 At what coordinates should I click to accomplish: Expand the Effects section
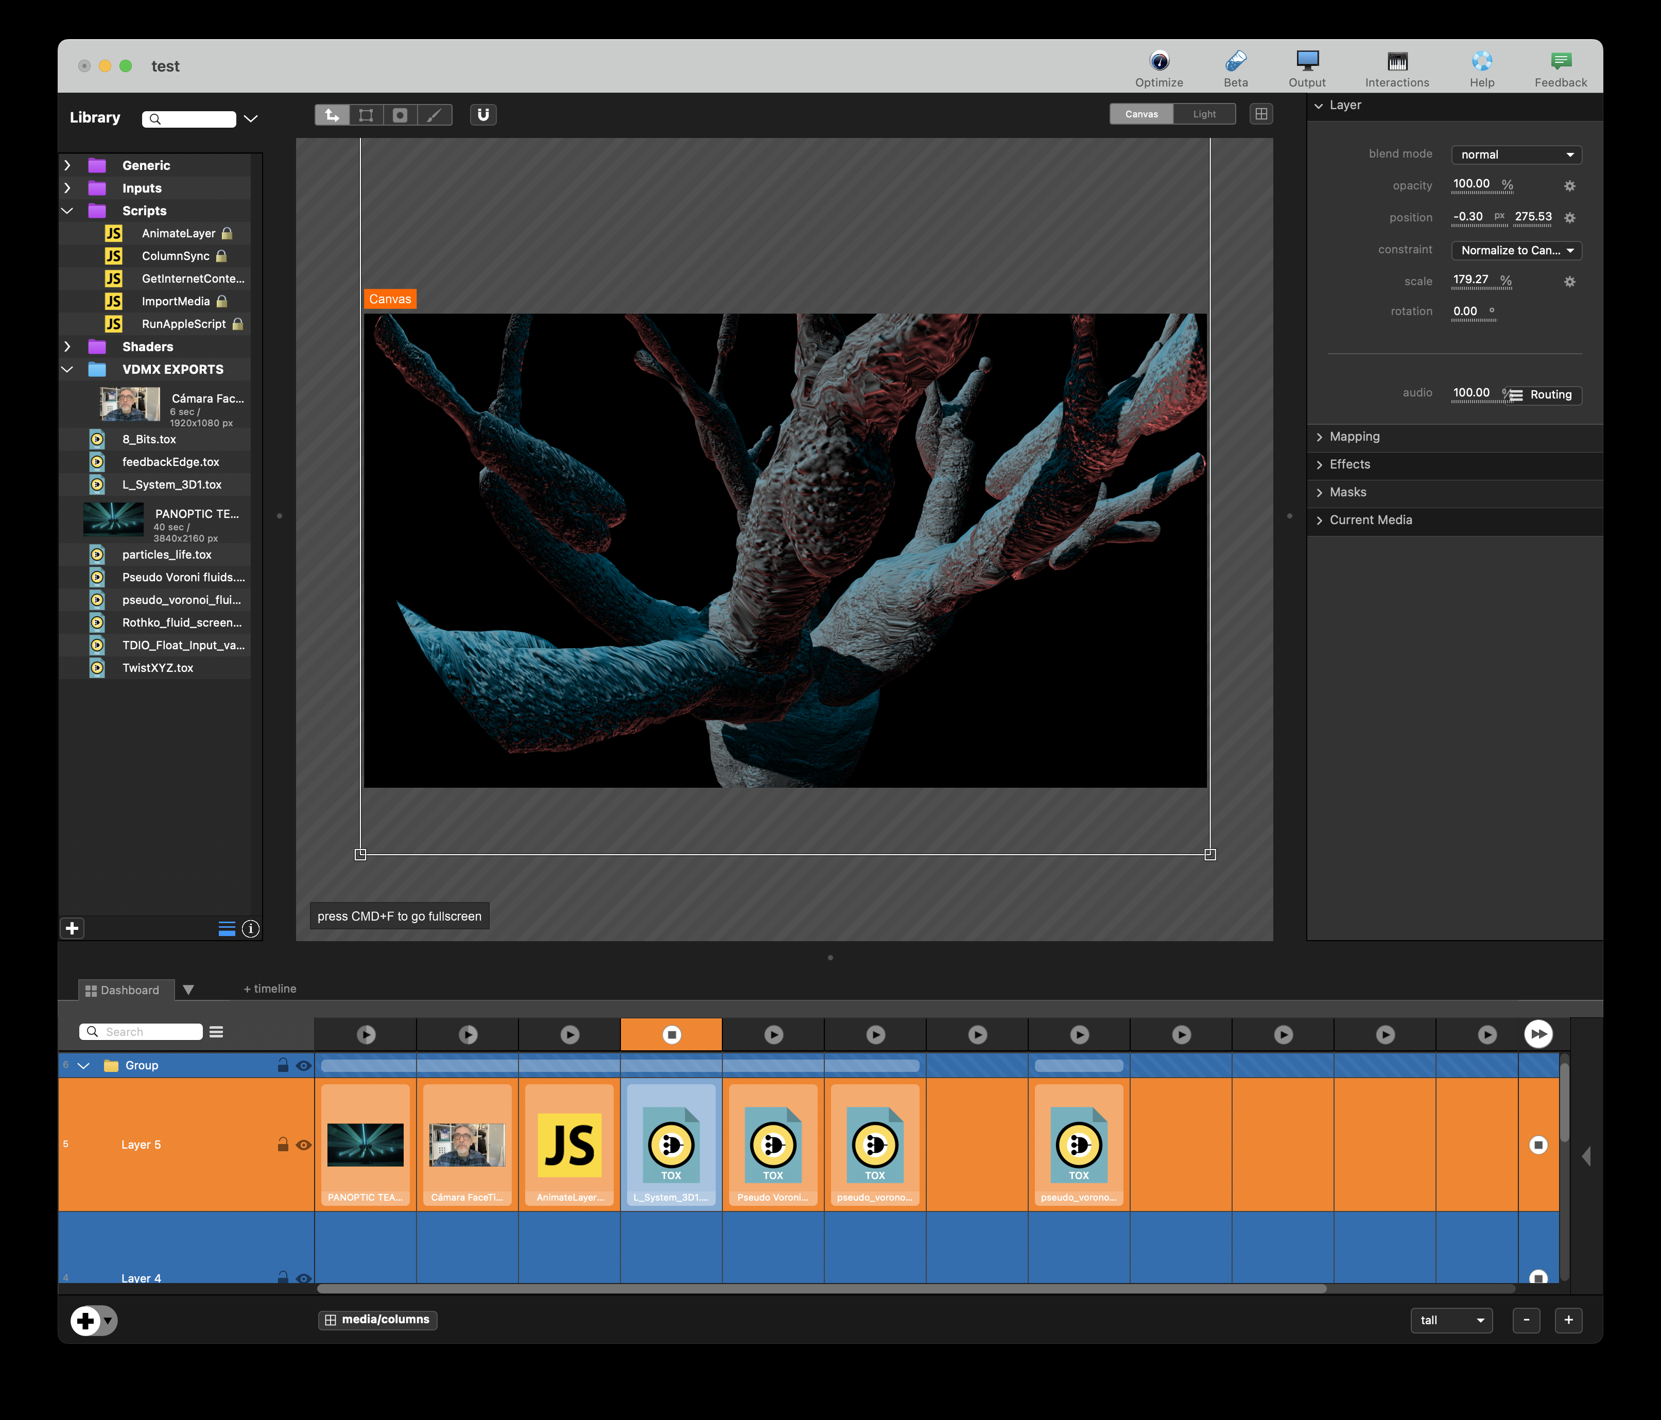tap(1349, 464)
